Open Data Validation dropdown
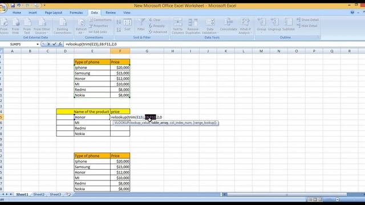The height and width of the screenshot is (205, 365). 210,26
